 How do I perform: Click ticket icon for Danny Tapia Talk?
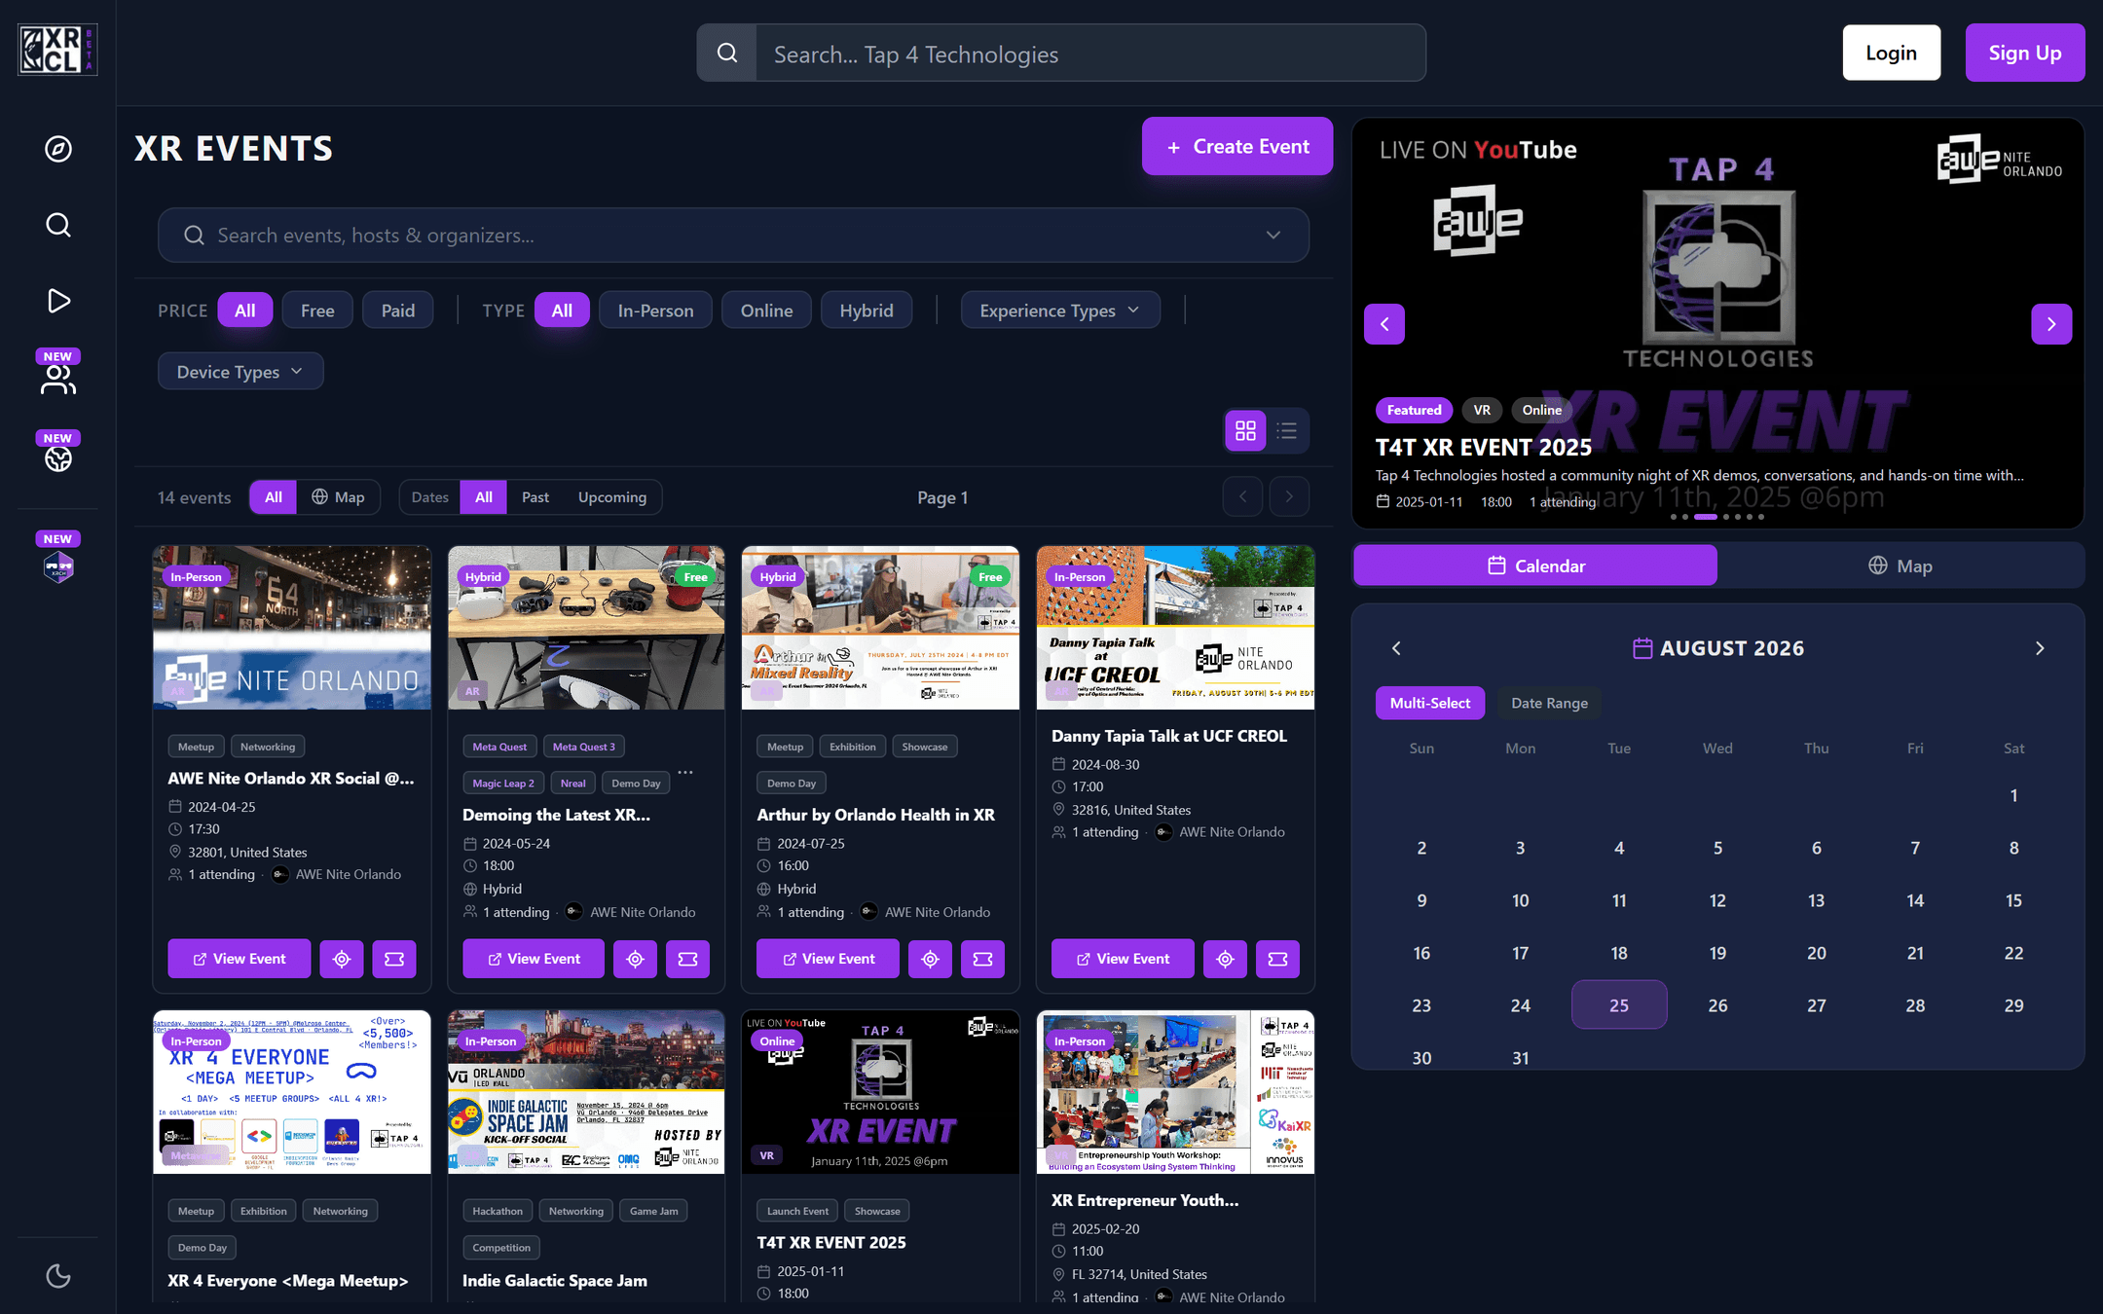pos(1277,959)
